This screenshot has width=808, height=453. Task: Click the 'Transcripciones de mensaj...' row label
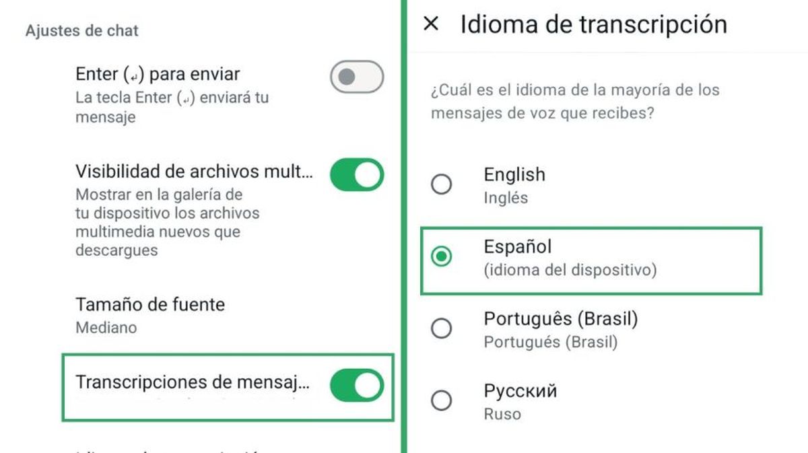point(194,382)
